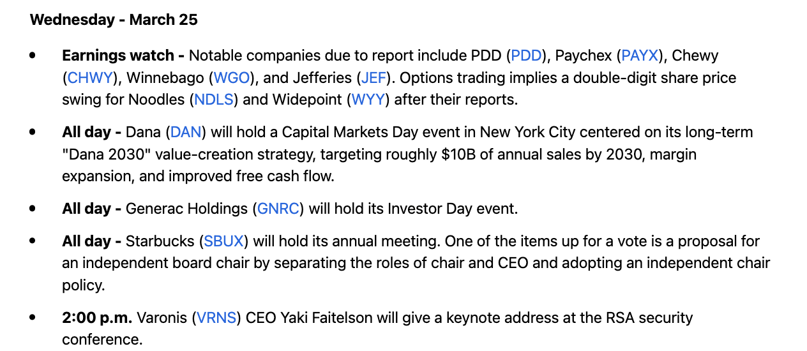Click the Wednesday - March 25 heading
Image resolution: width=807 pixels, height=351 pixels.
pos(114,20)
